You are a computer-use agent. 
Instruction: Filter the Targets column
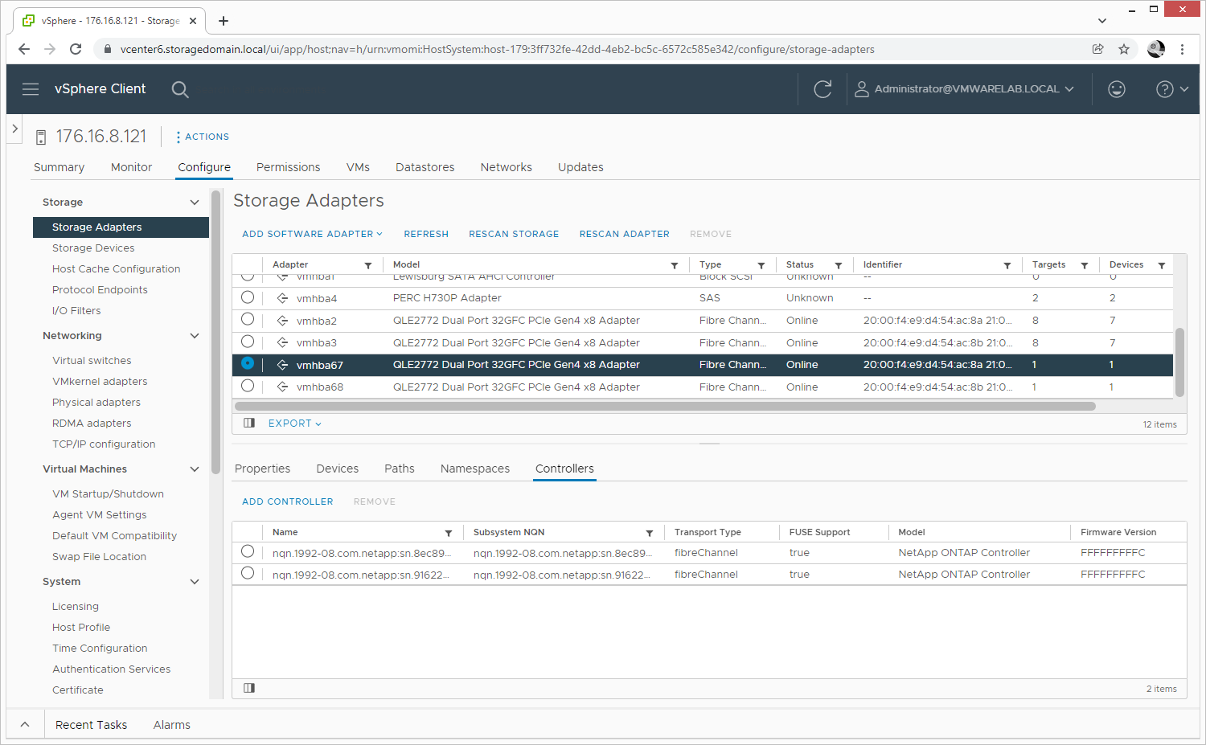(1085, 265)
